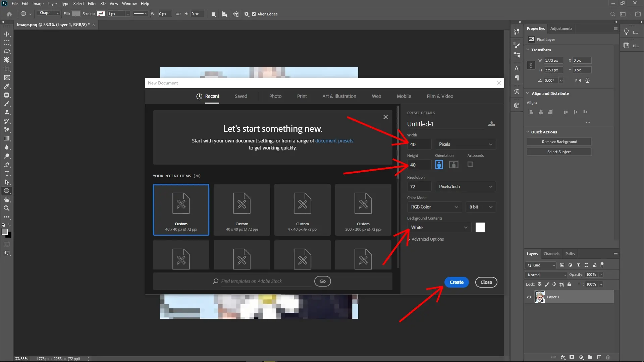Switch to the Print tab
This screenshot has height=362, width=644.
[302, 96]
